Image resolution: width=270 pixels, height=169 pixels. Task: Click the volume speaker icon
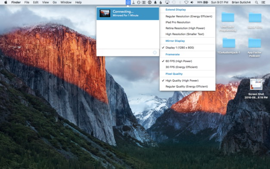pos(192,3)
